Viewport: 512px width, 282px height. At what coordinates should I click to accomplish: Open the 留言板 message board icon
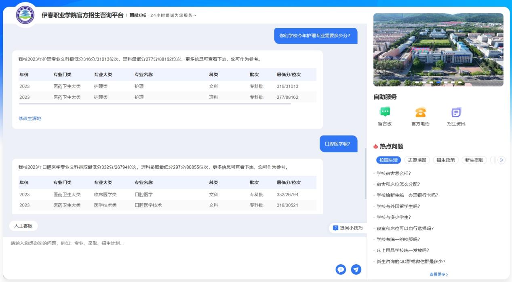[x=385, y=113]
